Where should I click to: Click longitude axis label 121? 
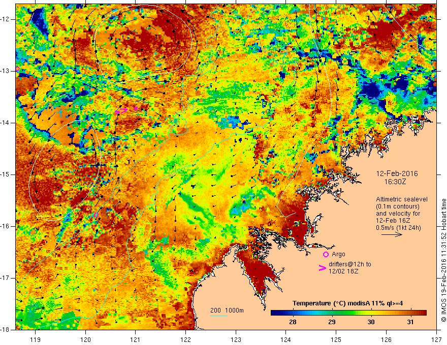136,339
